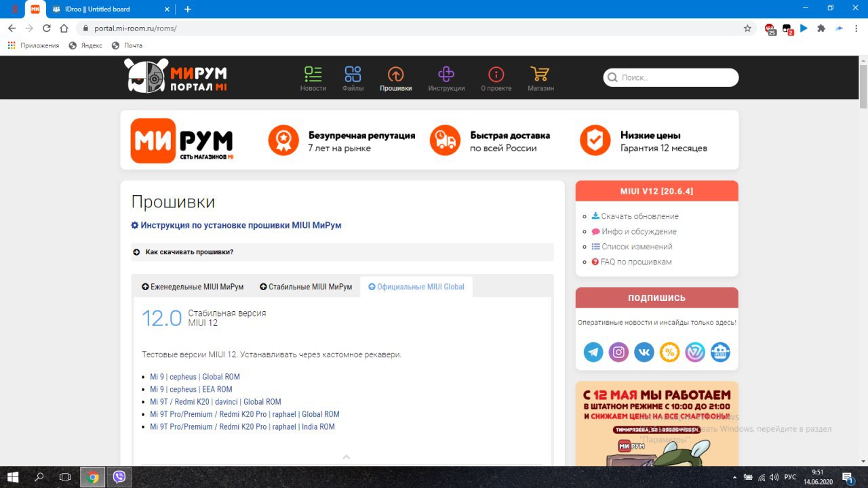Expand the Как скачивать прошивки? section
This screenshot has width=868, height=488.
[x=342, y=252]
